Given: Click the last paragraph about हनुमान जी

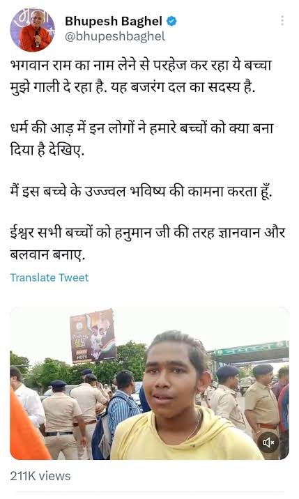Looking at the screenshot, I should coord(148,244).
